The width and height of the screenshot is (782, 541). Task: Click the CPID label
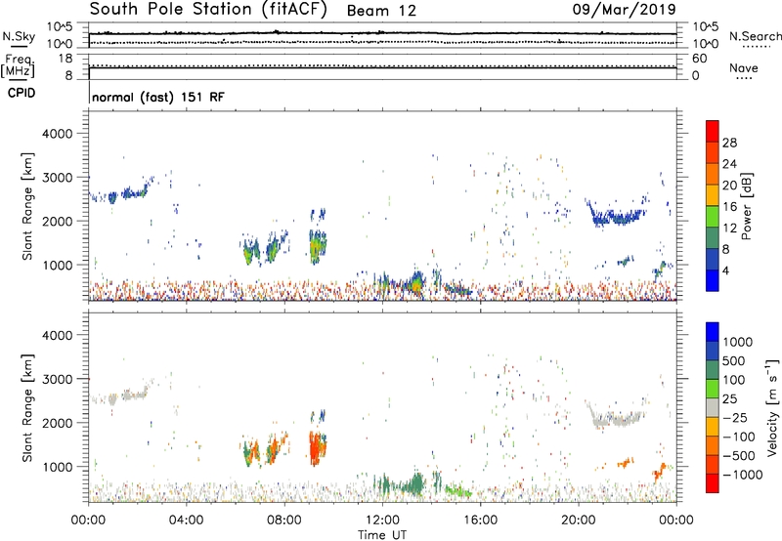click(x=22, y=93)
